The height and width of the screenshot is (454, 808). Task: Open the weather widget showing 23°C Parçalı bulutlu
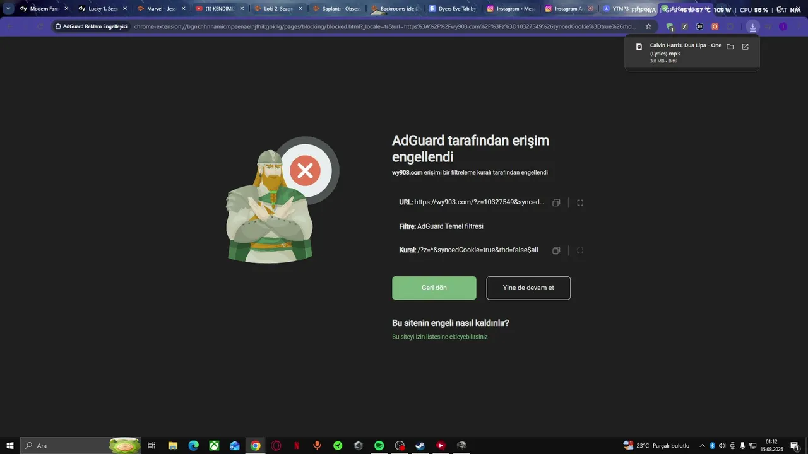656,446
